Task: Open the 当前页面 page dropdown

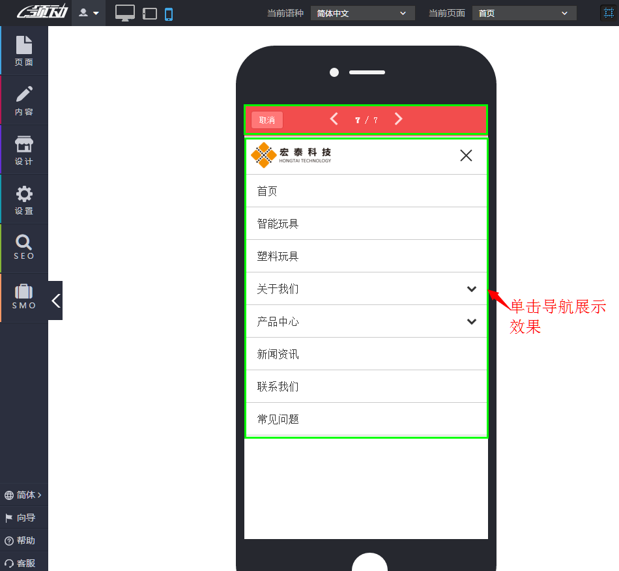Action: 524,12
